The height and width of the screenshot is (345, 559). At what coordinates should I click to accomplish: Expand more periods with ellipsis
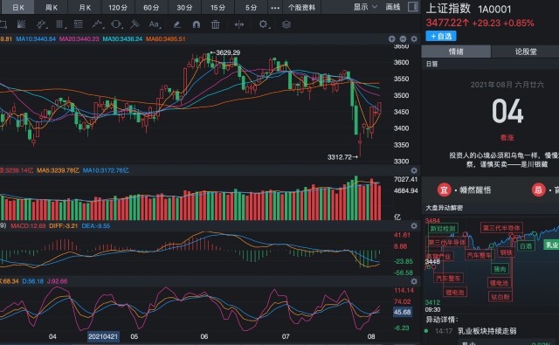click(x=275, y=8)
